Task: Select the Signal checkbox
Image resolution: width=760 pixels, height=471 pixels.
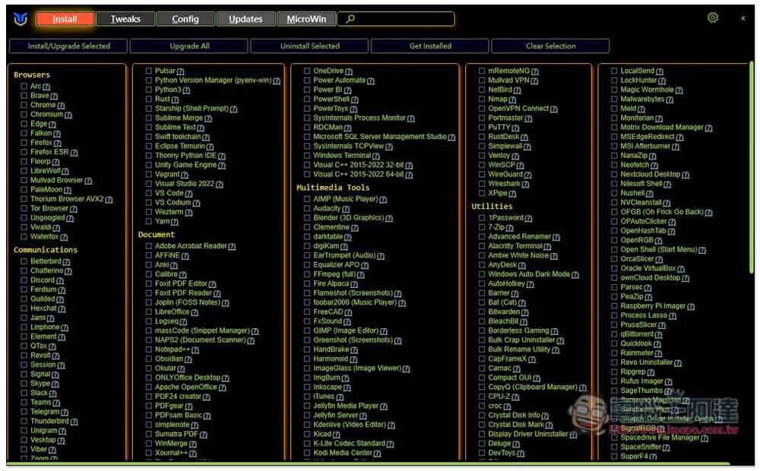Action: [x=24, y=374]
